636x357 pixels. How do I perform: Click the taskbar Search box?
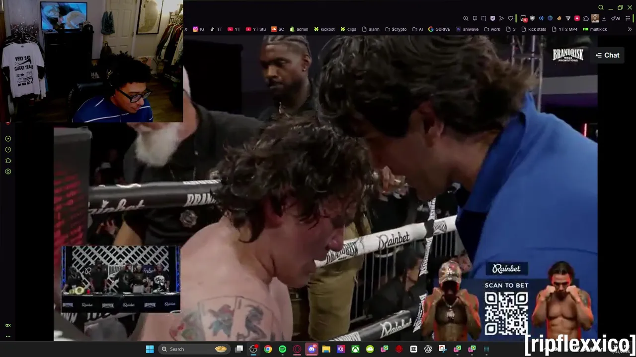click(x=194, y=349)
